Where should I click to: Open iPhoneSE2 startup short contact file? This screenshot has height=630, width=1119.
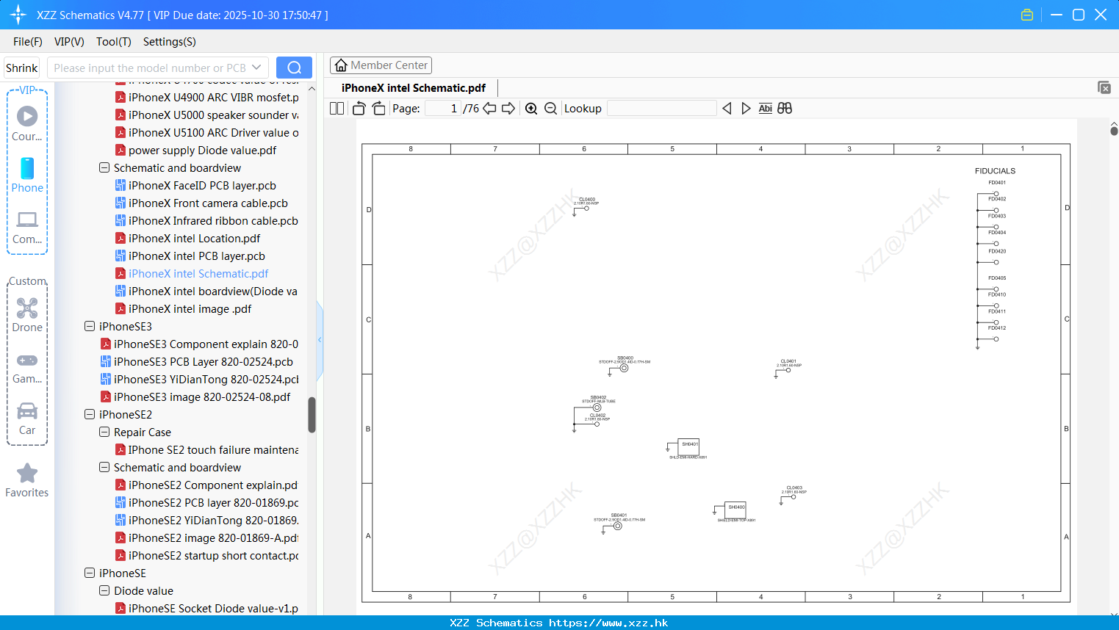pyautogui.click(x=213, y=556)
